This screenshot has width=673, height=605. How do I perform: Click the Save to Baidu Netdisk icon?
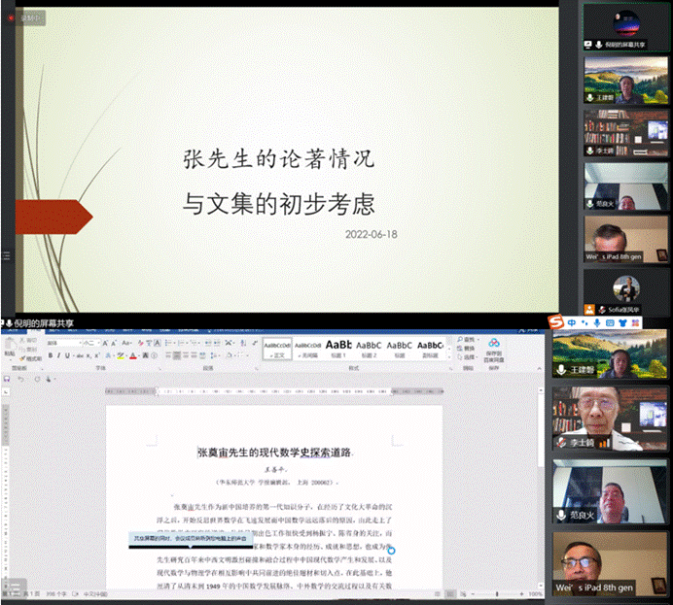494,347
